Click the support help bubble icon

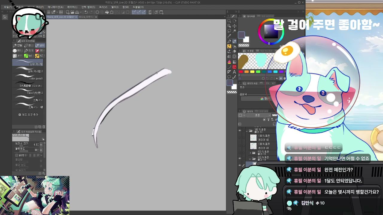[156, 12]
